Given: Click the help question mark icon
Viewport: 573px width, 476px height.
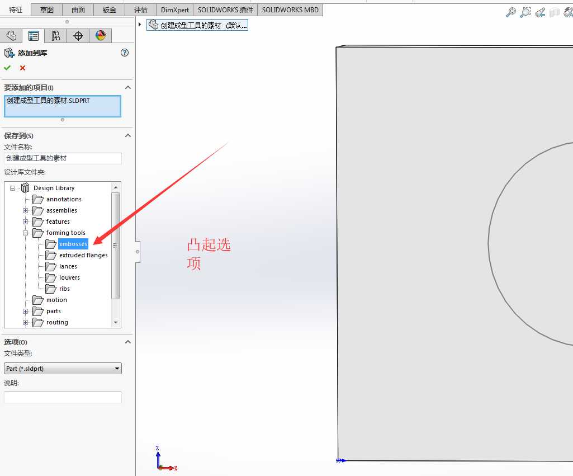Looking at the screenshot, I should tap(125, 53).
